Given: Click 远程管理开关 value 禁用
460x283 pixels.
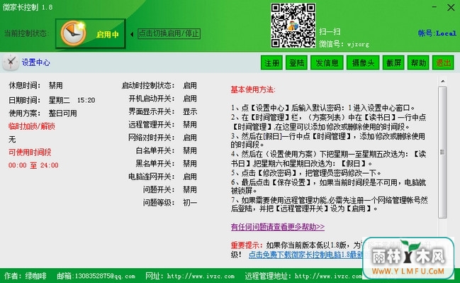Looking at the screenshot, I should [x=190, y=124].
